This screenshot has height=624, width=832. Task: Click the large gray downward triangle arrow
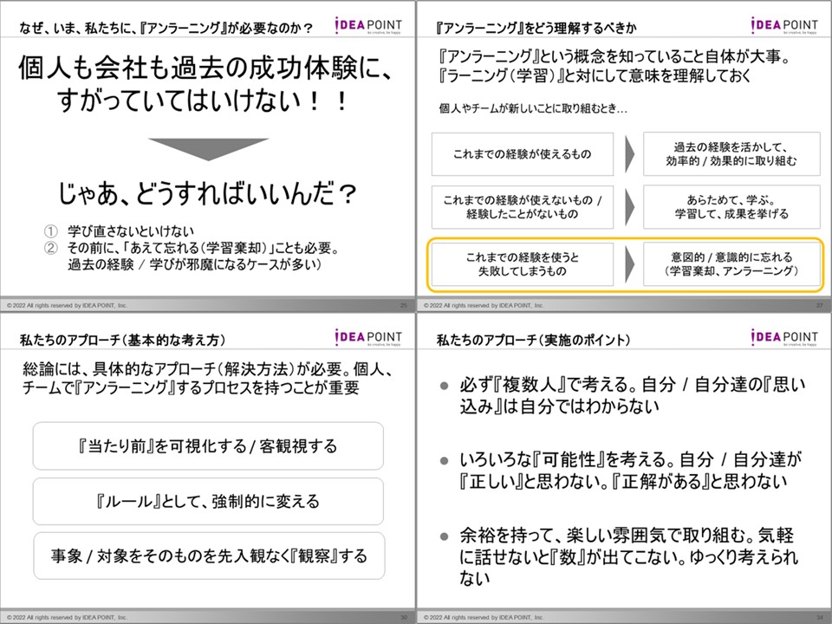tap(206, 148)
